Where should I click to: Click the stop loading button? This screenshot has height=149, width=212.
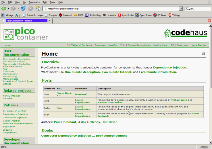click(30, 9)
